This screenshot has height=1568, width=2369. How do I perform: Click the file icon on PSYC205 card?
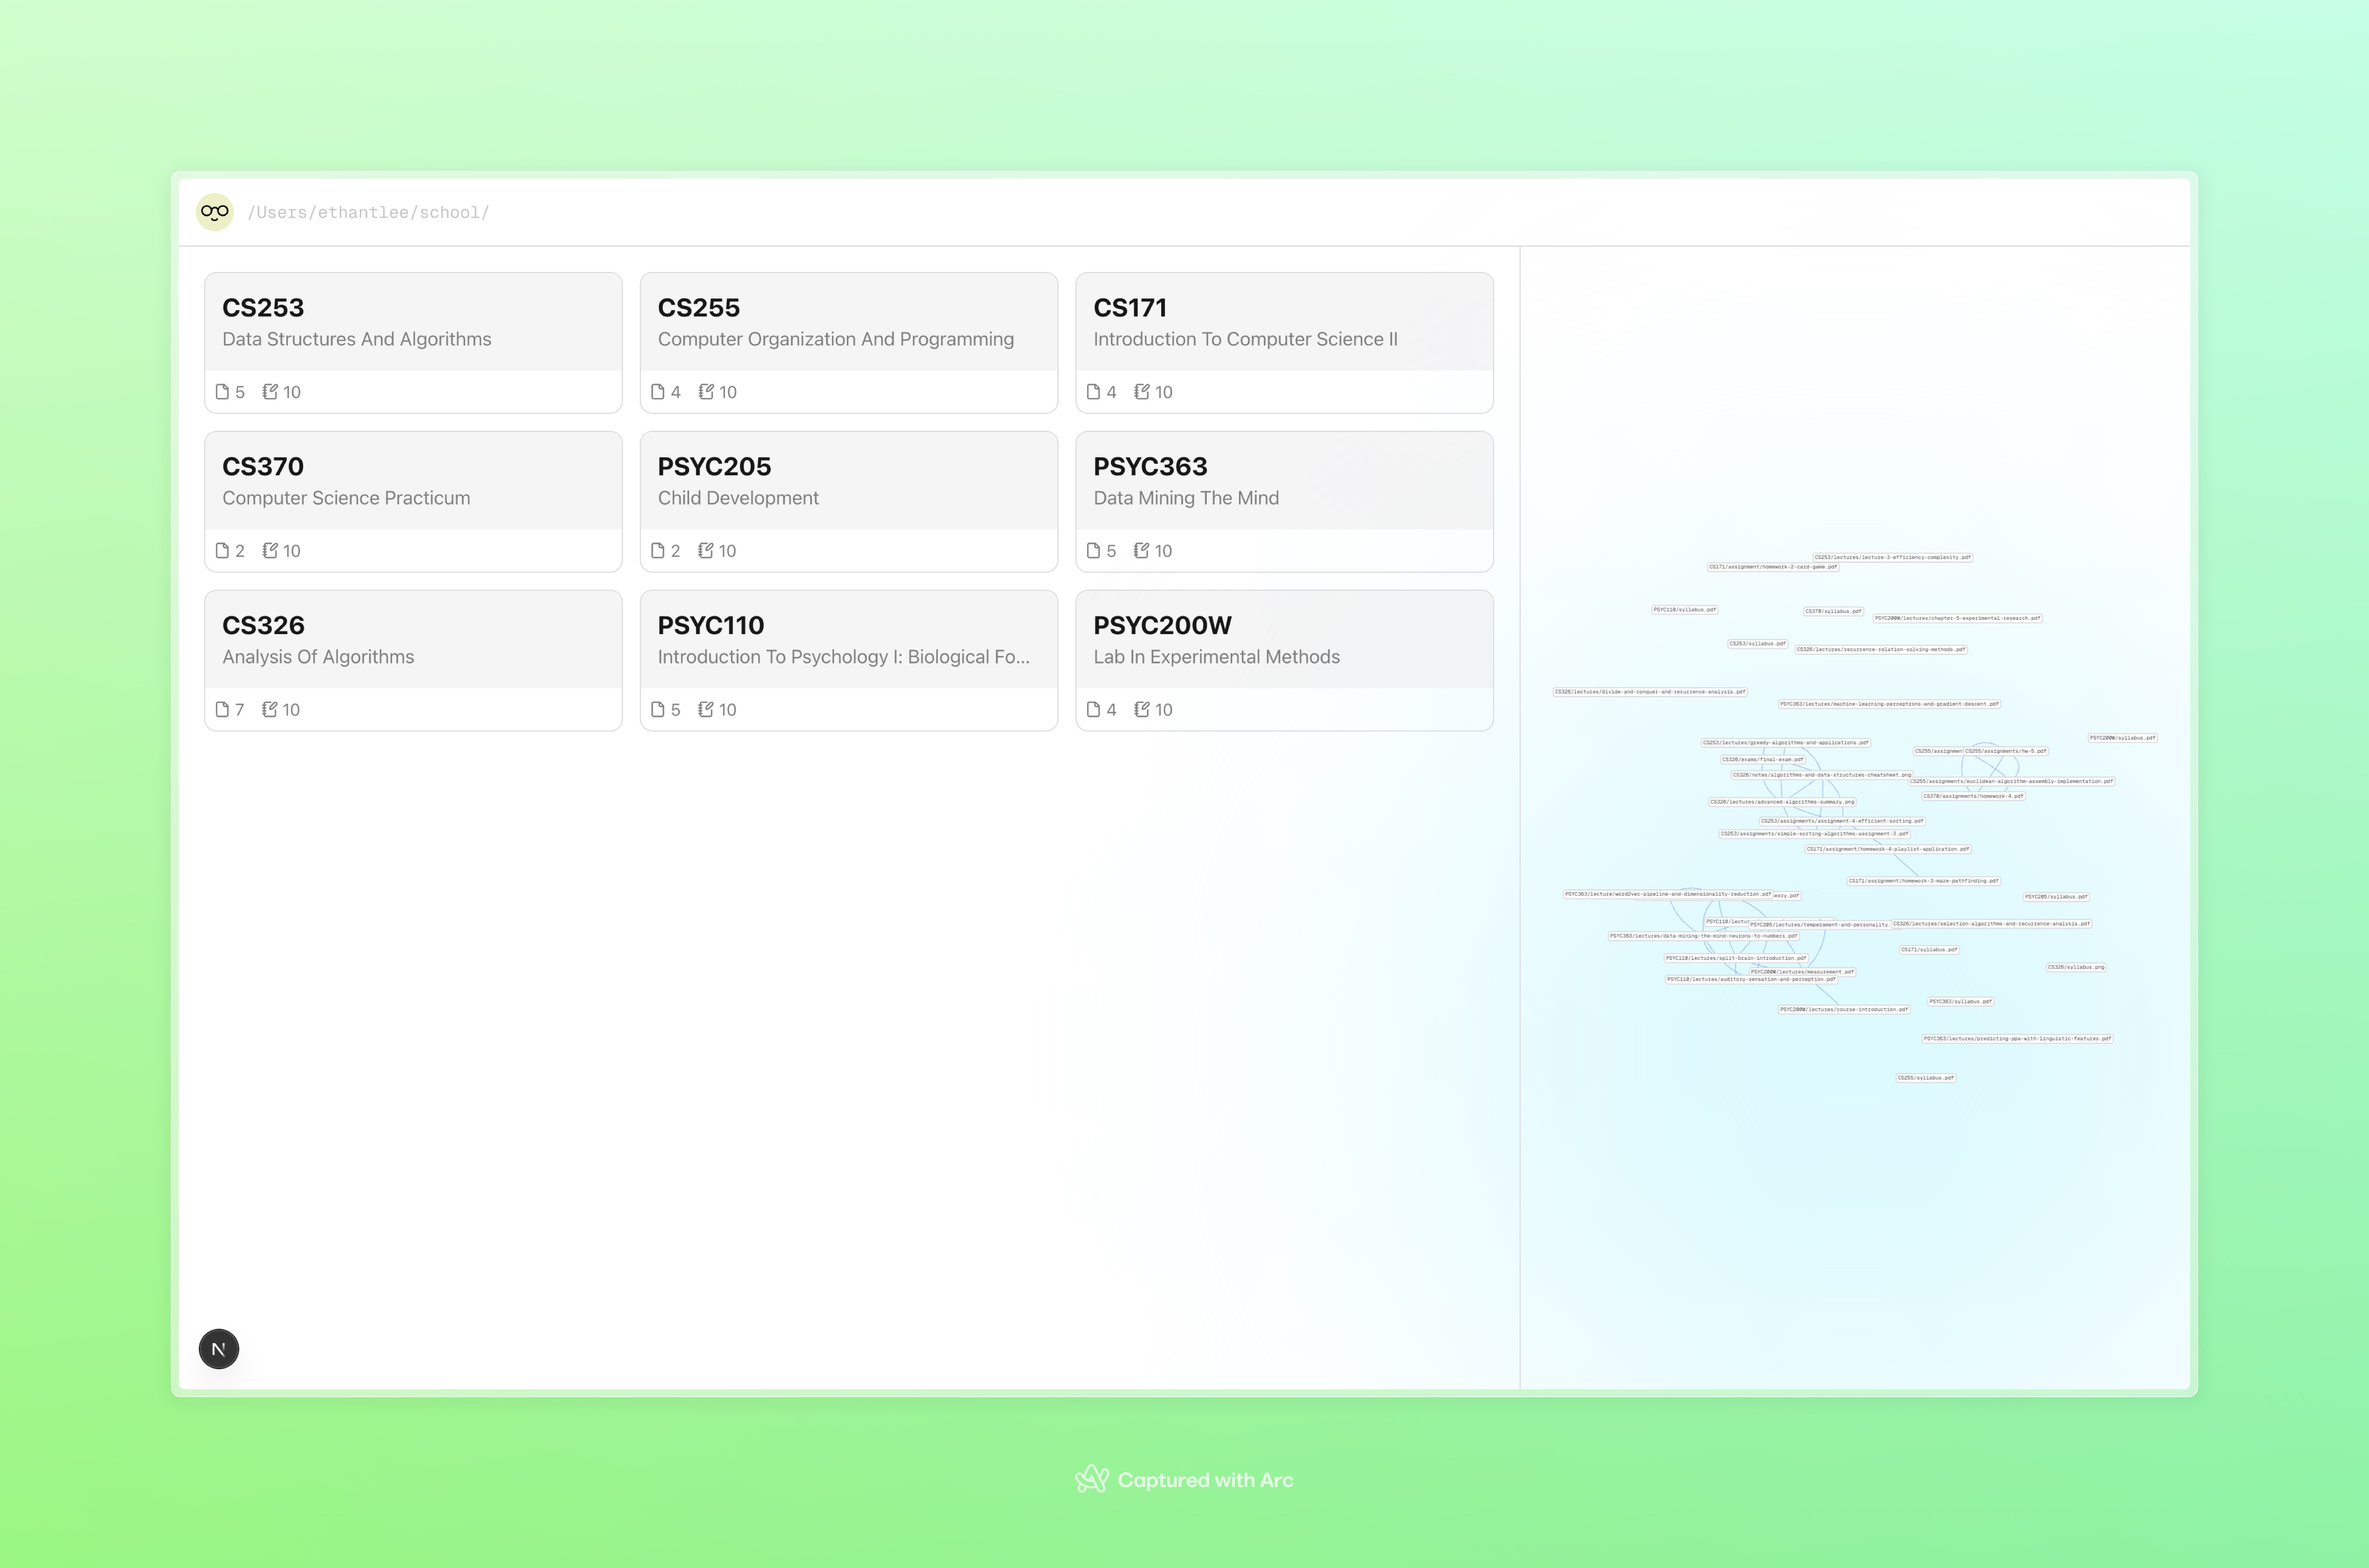(658, 551)
